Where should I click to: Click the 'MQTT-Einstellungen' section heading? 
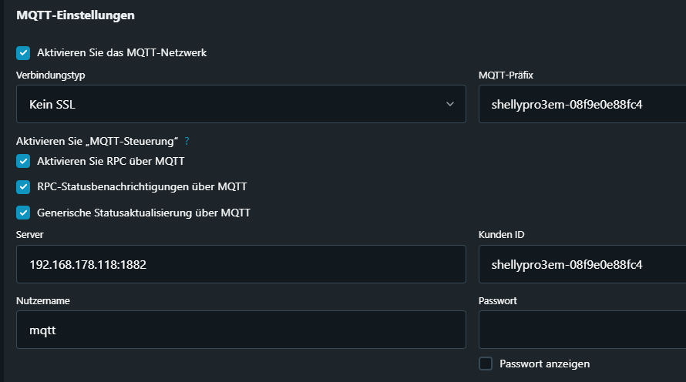pos(76,15)
